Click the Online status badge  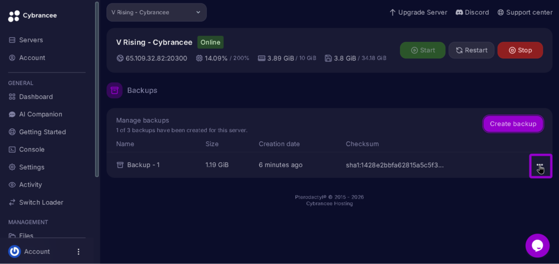(x=210, y=43)
